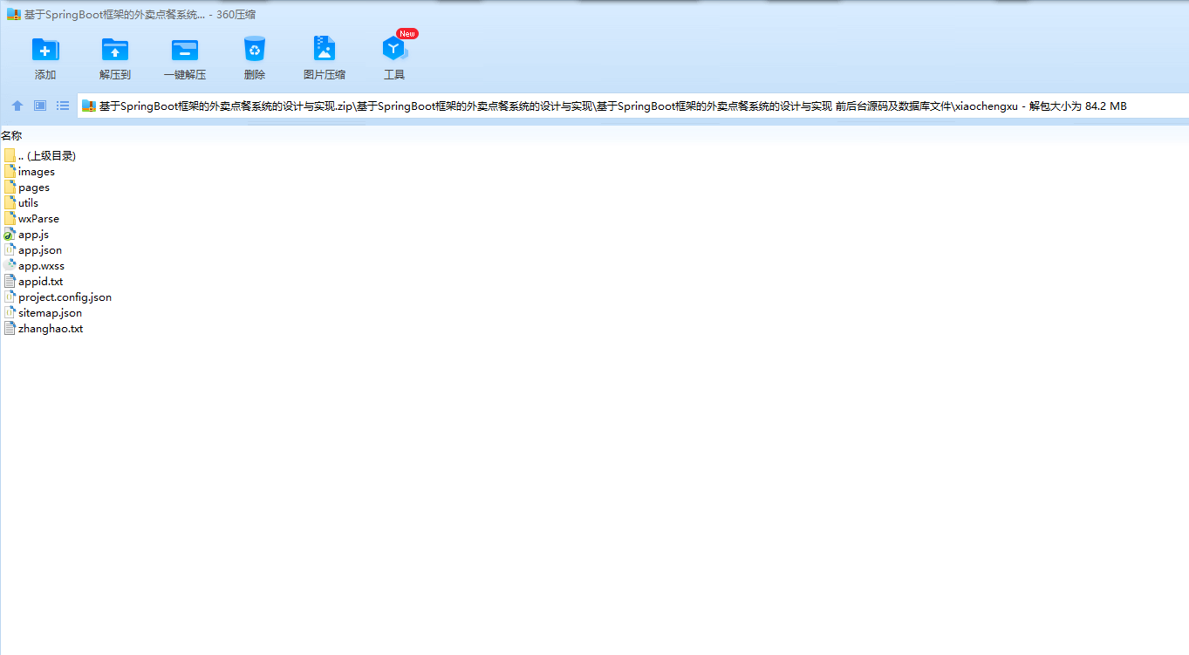
Task: Select the 'app.wxss' file name
Action: [x=41, y=266]
